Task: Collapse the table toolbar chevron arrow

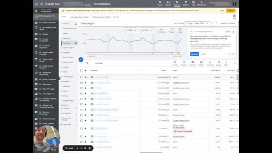Action: [235, 63]
